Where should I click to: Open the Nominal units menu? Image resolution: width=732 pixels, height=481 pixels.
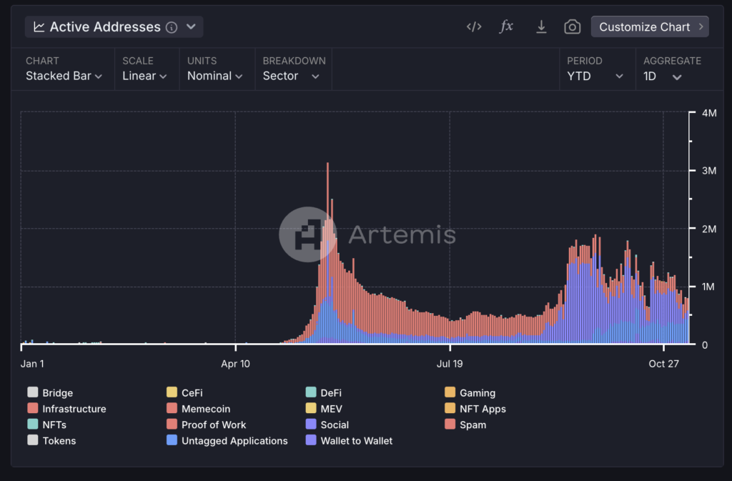click(214, 76)
